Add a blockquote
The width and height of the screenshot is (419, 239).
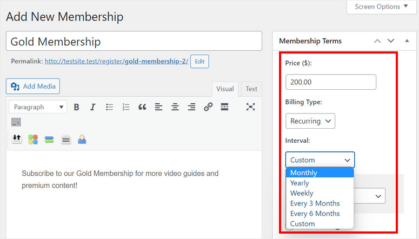(142, 107)
